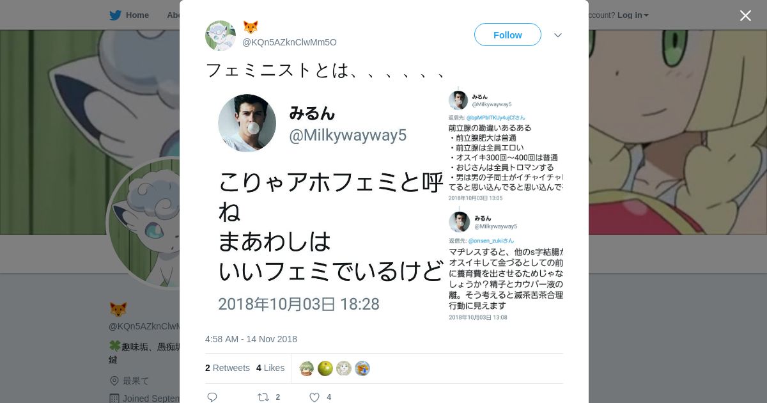The height and width of the screenshot is (403, 767).
Task: Open the @KQn5AZknClwMm5O handle link
Action: point(290,42)
